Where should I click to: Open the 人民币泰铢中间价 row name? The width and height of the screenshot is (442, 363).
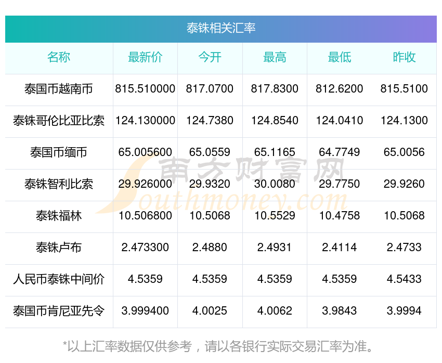(59, 280)
